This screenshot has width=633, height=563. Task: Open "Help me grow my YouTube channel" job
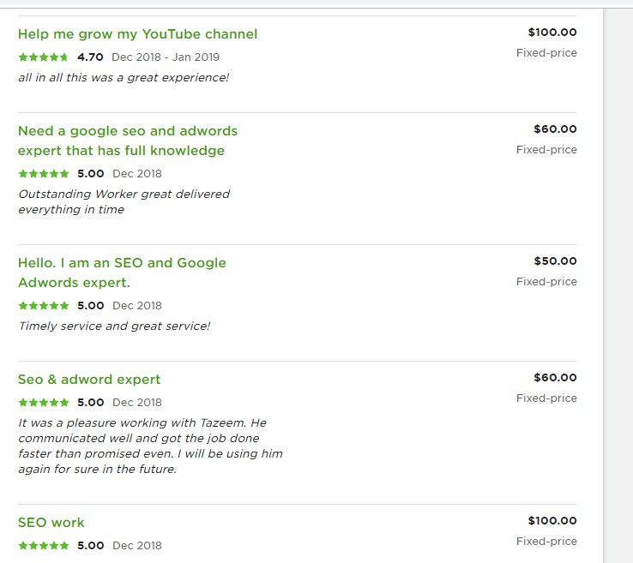point(137,34)
